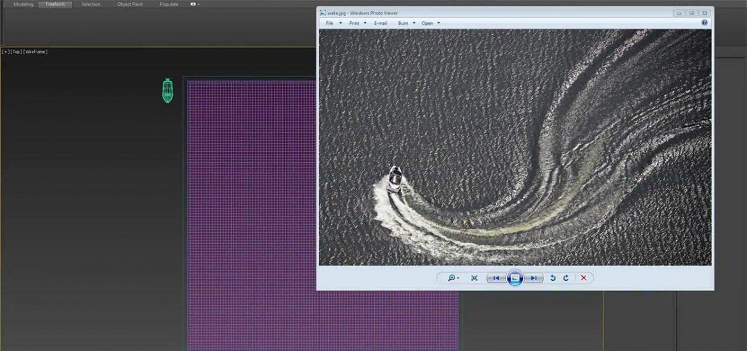
Task: Start the photo slide show
Action: click(515, 278)
